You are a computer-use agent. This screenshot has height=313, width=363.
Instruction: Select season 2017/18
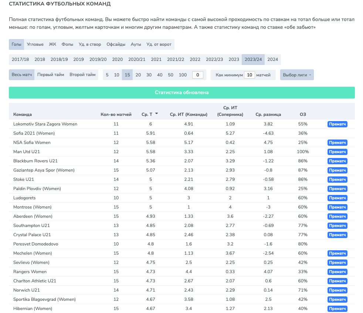pyautogui.click(x=20, y=59)
